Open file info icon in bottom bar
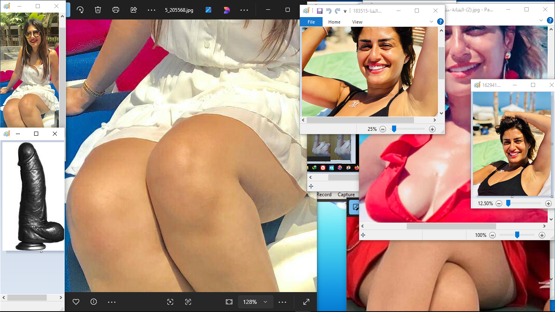The height and width of the screenshot is (312, 555). point(93,302)
